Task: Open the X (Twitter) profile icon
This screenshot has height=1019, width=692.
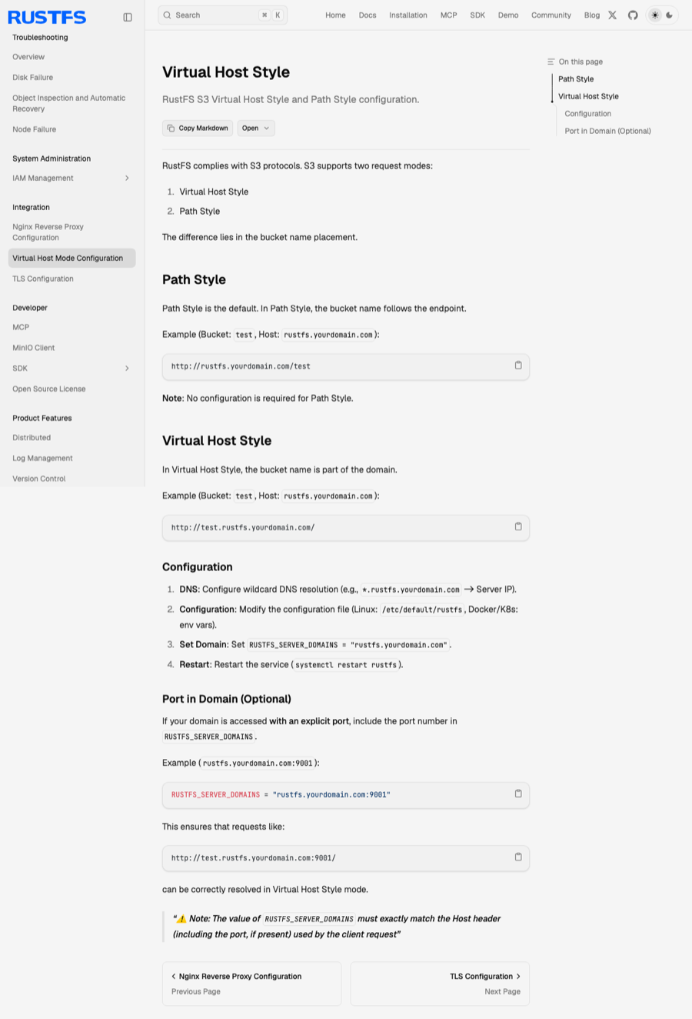Action: coord(612,15)
